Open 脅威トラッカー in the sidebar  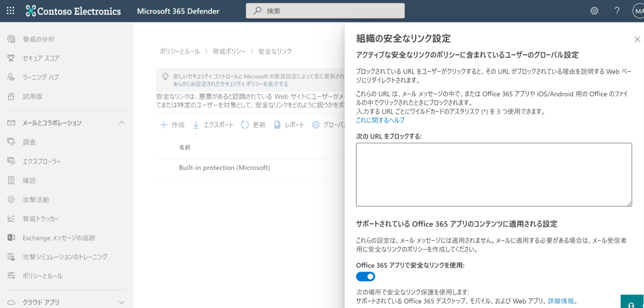tap(41, 218)
